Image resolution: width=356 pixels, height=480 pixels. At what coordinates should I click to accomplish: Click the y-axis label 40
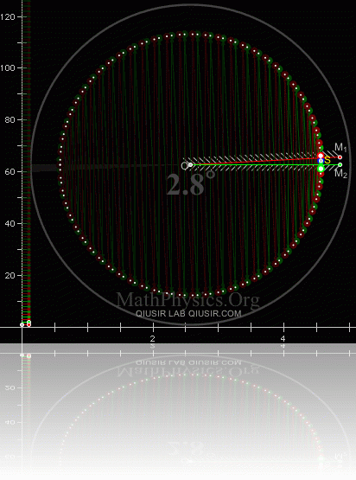click(x=10, y=223)
